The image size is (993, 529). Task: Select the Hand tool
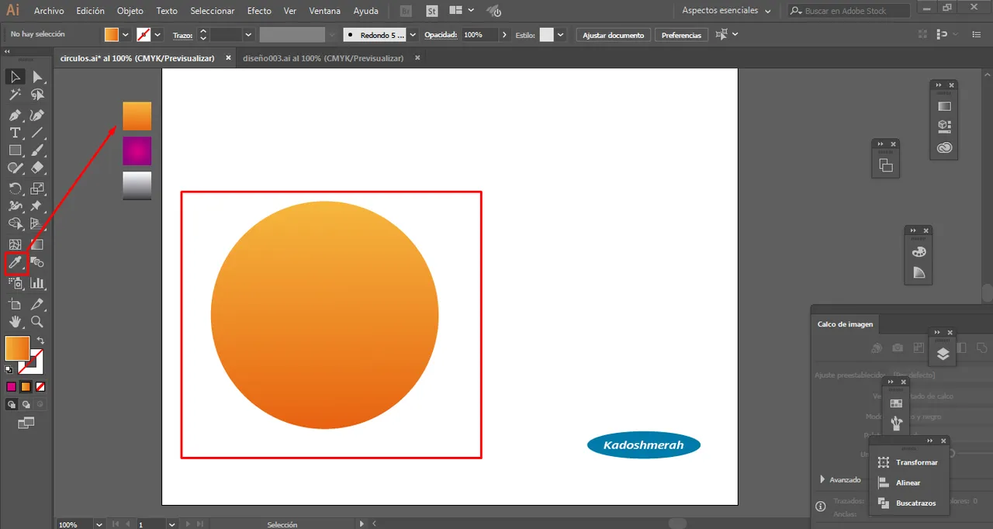[x=15, y=322]
